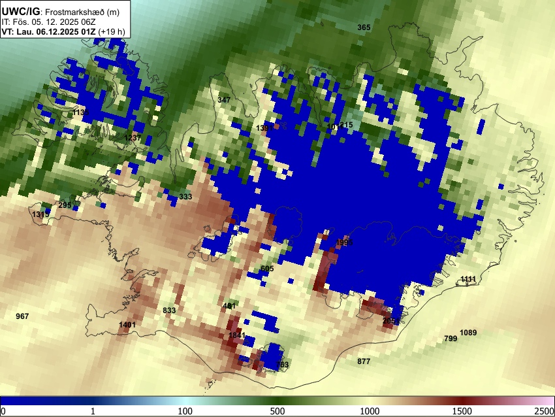
Task: Click the 763 value label
Action: (282, 364)
